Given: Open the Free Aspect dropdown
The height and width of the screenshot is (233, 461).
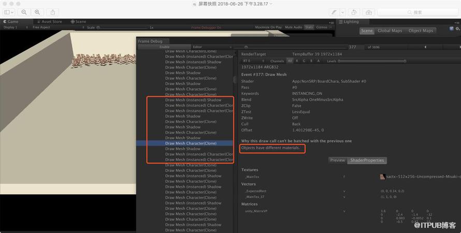Looking at the screenshot, I should click(x=58, y=27).
